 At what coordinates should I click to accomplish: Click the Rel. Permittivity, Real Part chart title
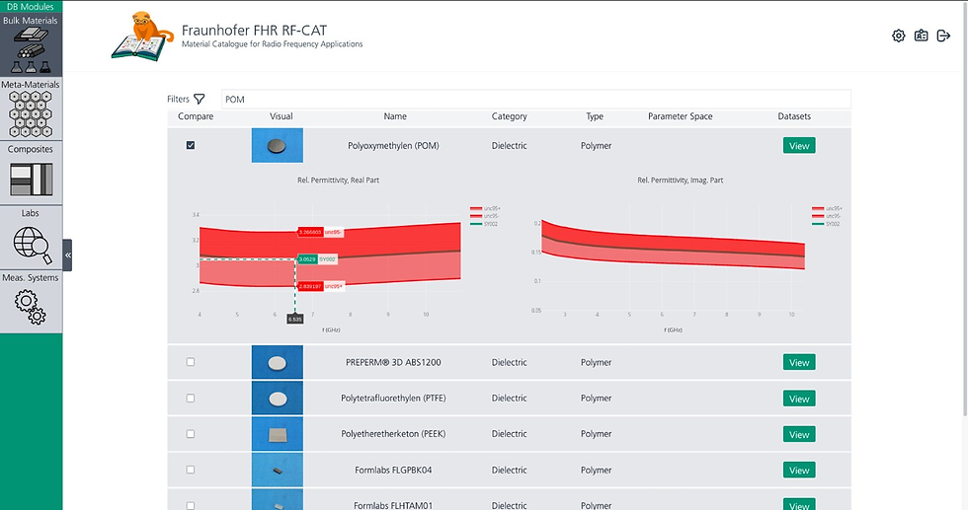(x=338, y=181)
